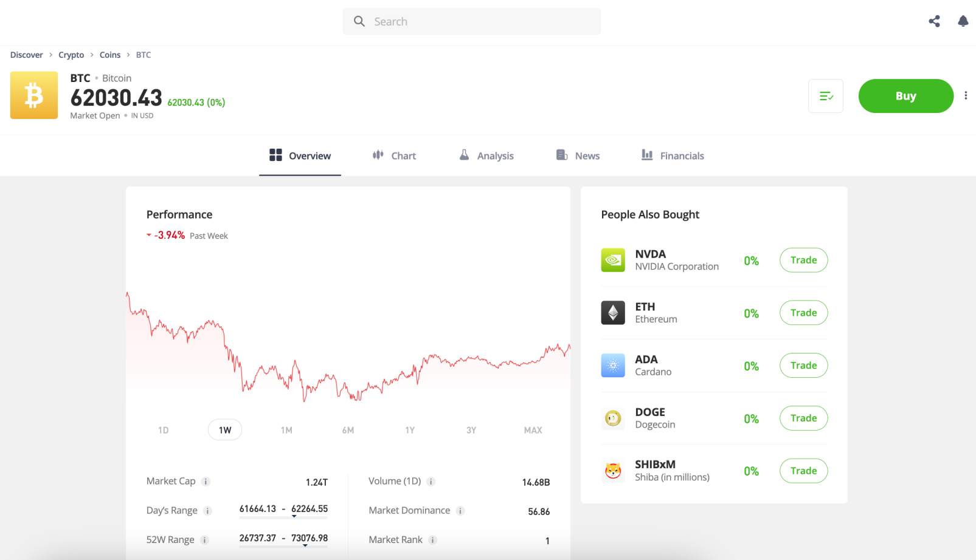Click the BTC performance price chart
Viewport: 976px width, 560px height.
coord(348,346)
